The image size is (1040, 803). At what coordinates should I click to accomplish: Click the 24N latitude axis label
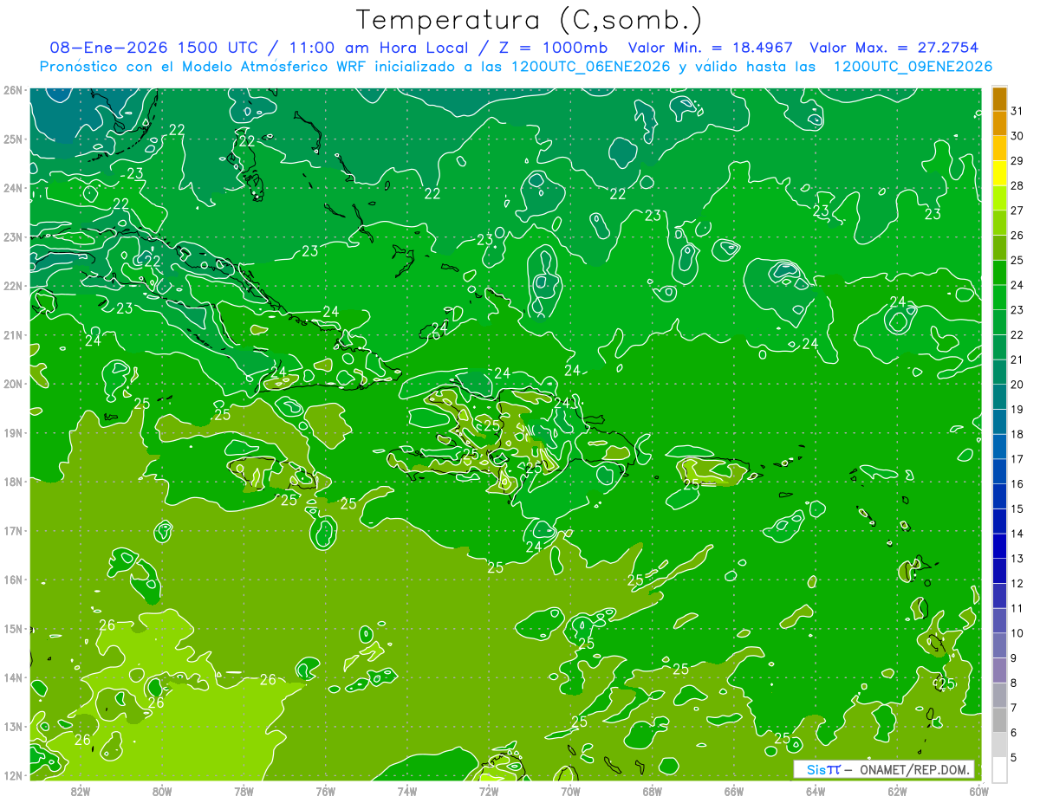point(12,188)
